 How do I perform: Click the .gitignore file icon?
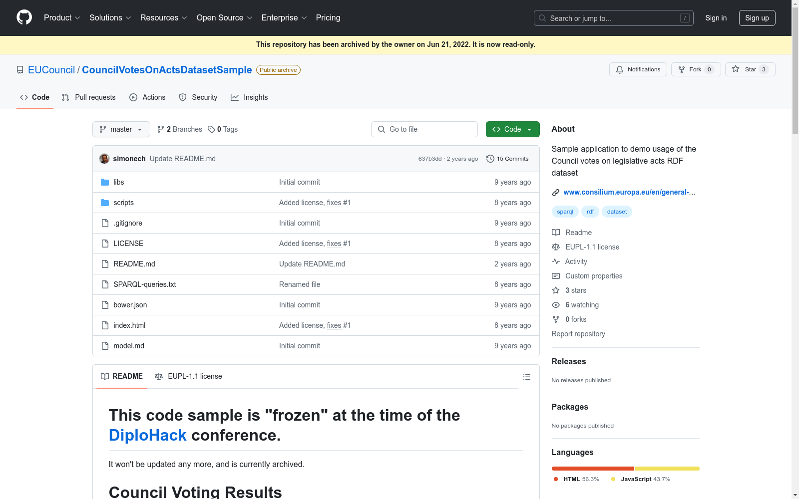tap(105, 223)
